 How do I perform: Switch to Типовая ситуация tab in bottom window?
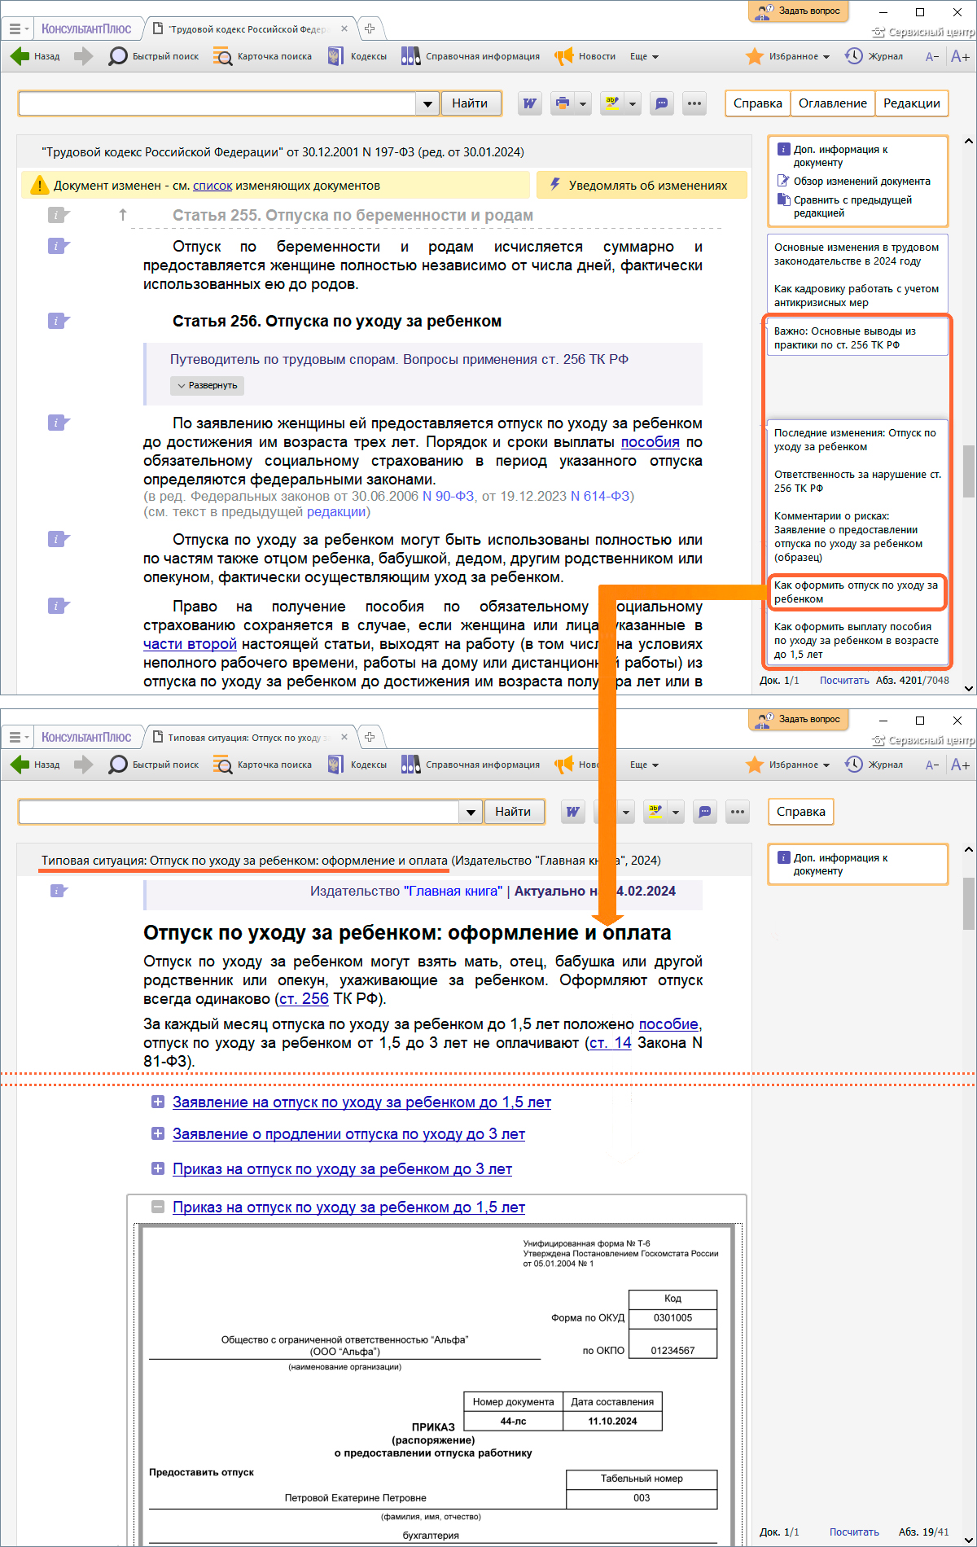[248, 738]
